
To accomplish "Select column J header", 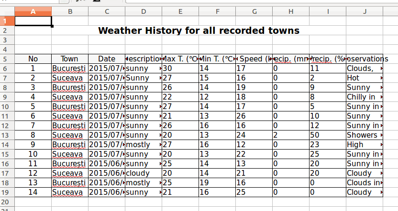I will [x=365, y=11].
